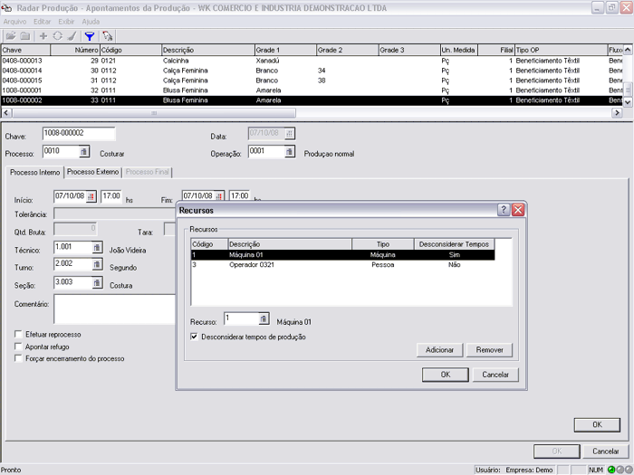The height and width of the screenshot is (475, 634).
Task: Click the lookup icon next to Técnico field
Action: [x=95, y=248]
